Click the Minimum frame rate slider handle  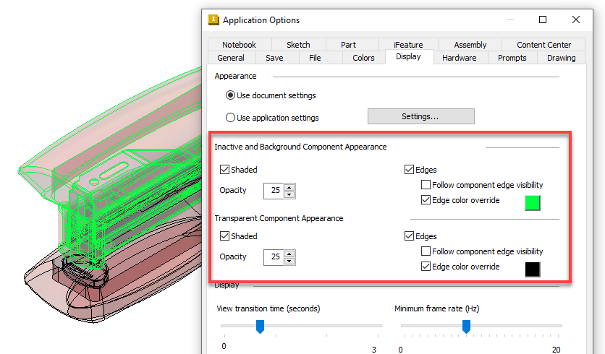[467, 327]
